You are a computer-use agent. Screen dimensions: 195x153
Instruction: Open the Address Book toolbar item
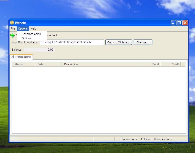(52, 35)
